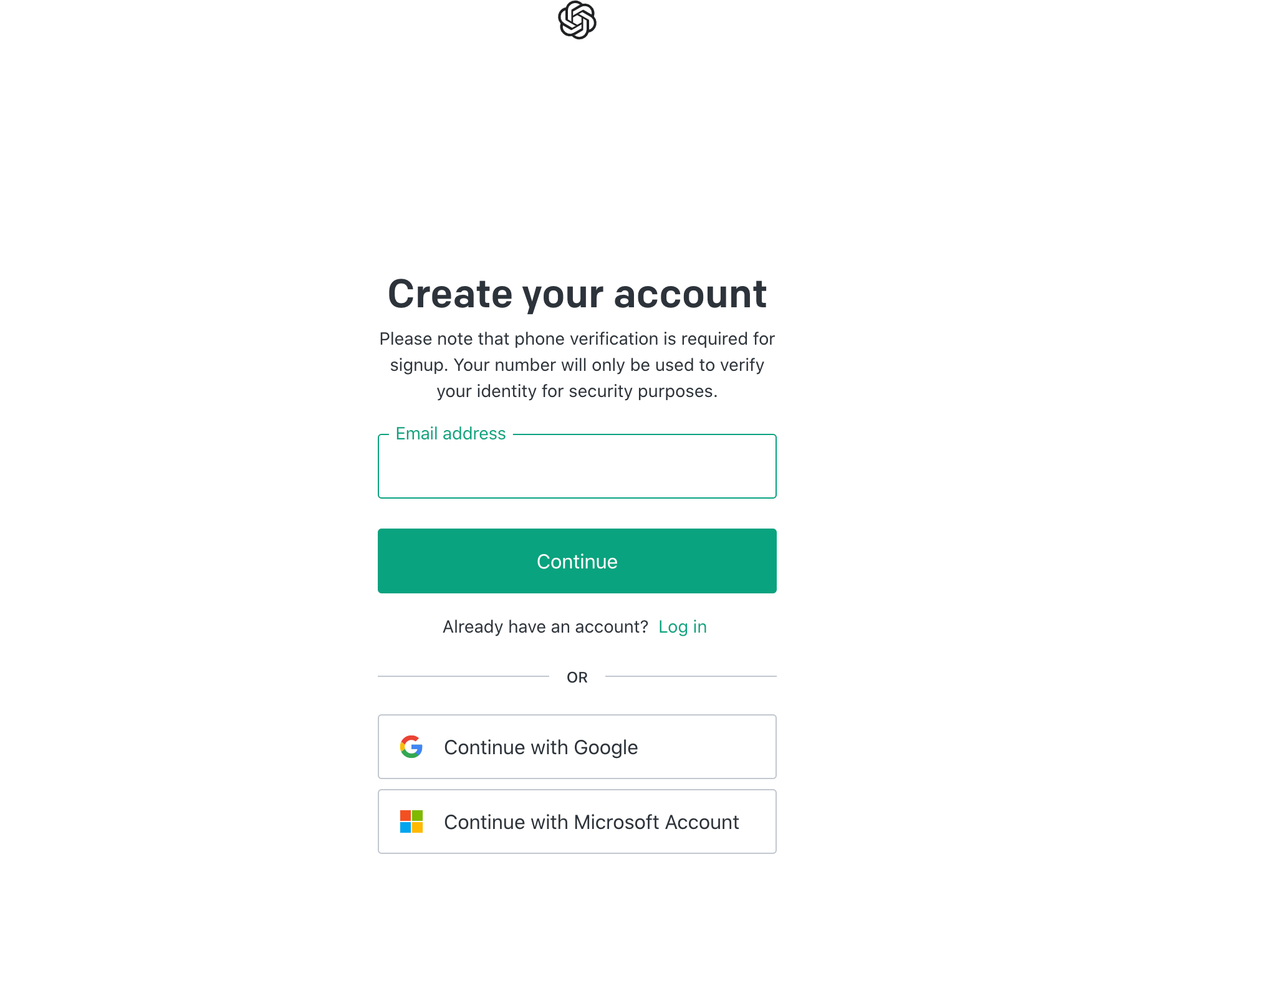Open the Log in link
This screenshot has width=1263, height=1001.
tap(683, 626)
